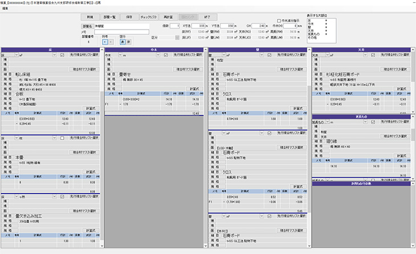Screen dimensions: 416x254
Task: Click the plus button under 符号
Action: point(105,42)
